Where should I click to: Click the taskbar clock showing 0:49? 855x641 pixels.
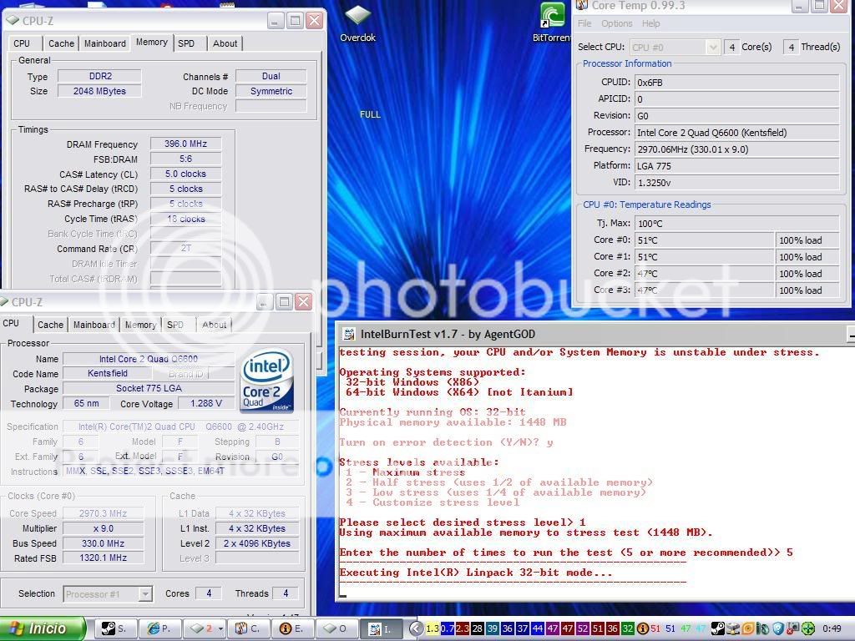pyautogui.click(x=832, y=628)
